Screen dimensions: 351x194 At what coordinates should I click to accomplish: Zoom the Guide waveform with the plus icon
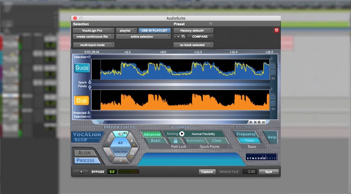pyautogui.click(x=272, y=66)
